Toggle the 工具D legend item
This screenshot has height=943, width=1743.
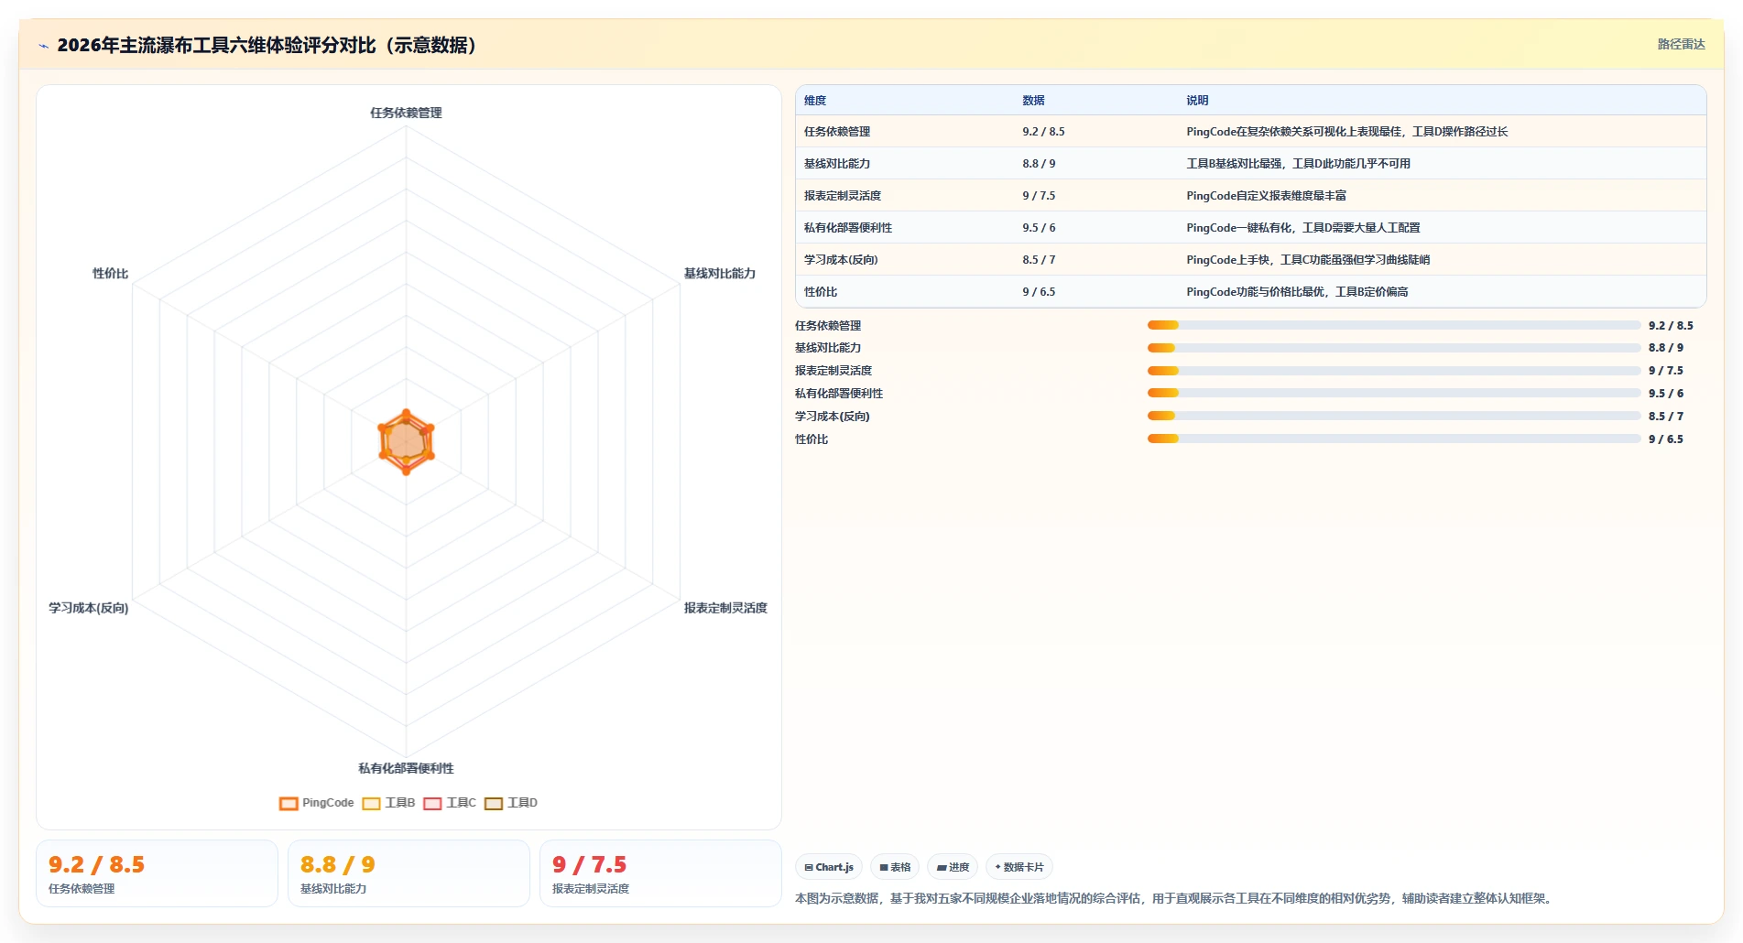point(511,803)
